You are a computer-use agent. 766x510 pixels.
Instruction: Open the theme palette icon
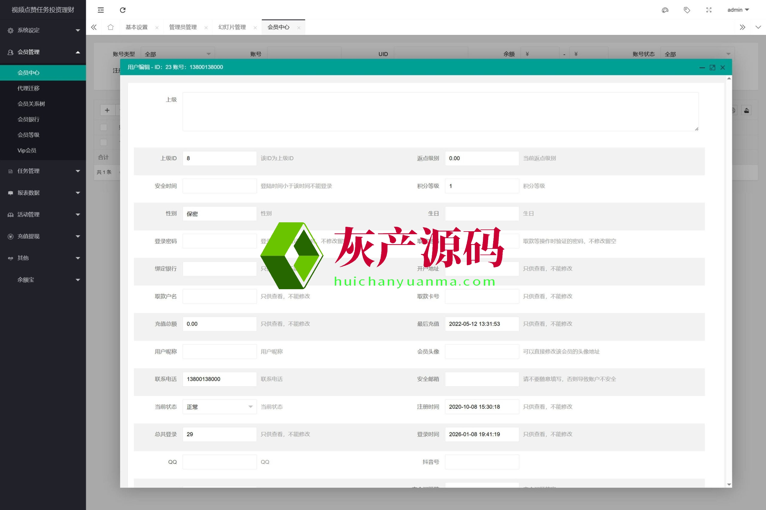click(665, 10)
